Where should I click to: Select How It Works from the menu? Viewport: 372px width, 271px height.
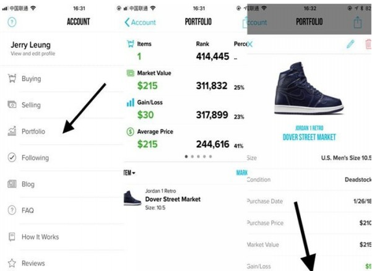[40, 237]
